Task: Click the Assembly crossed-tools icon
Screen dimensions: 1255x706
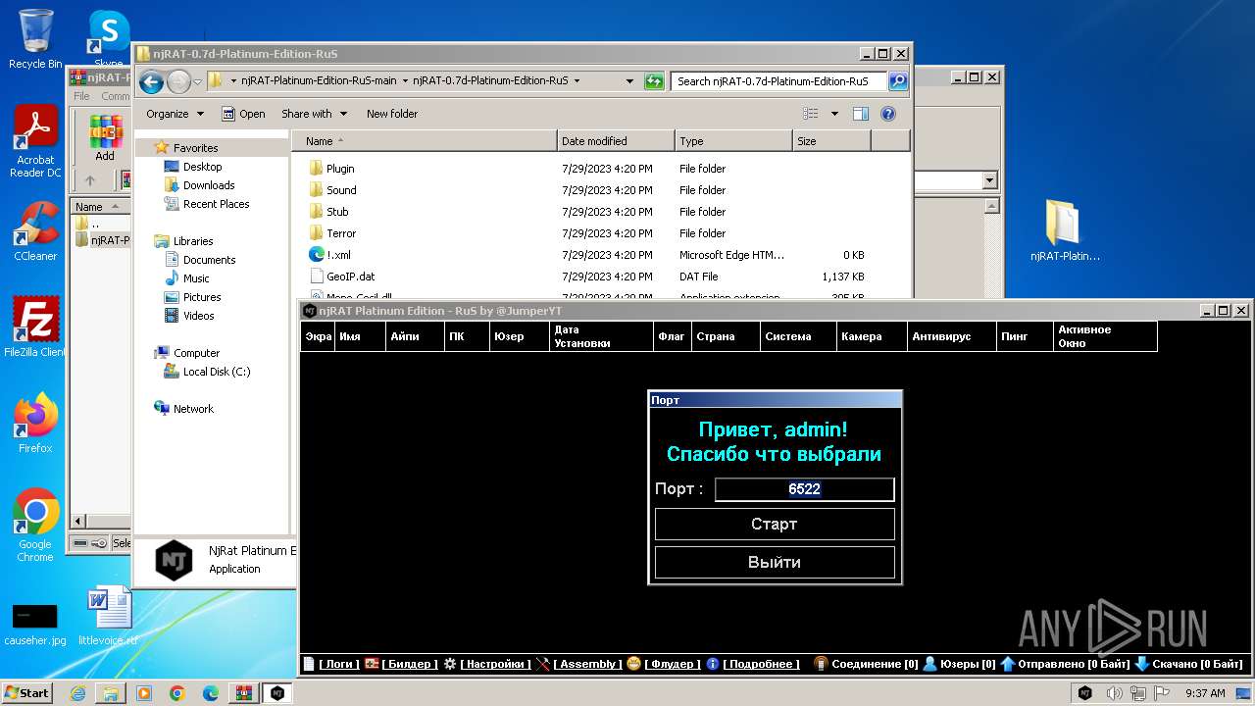Action: pyautogui.click(x=543, y=664)
